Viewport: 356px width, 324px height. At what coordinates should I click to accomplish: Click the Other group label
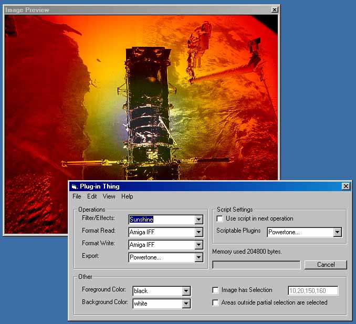[85, 277]
